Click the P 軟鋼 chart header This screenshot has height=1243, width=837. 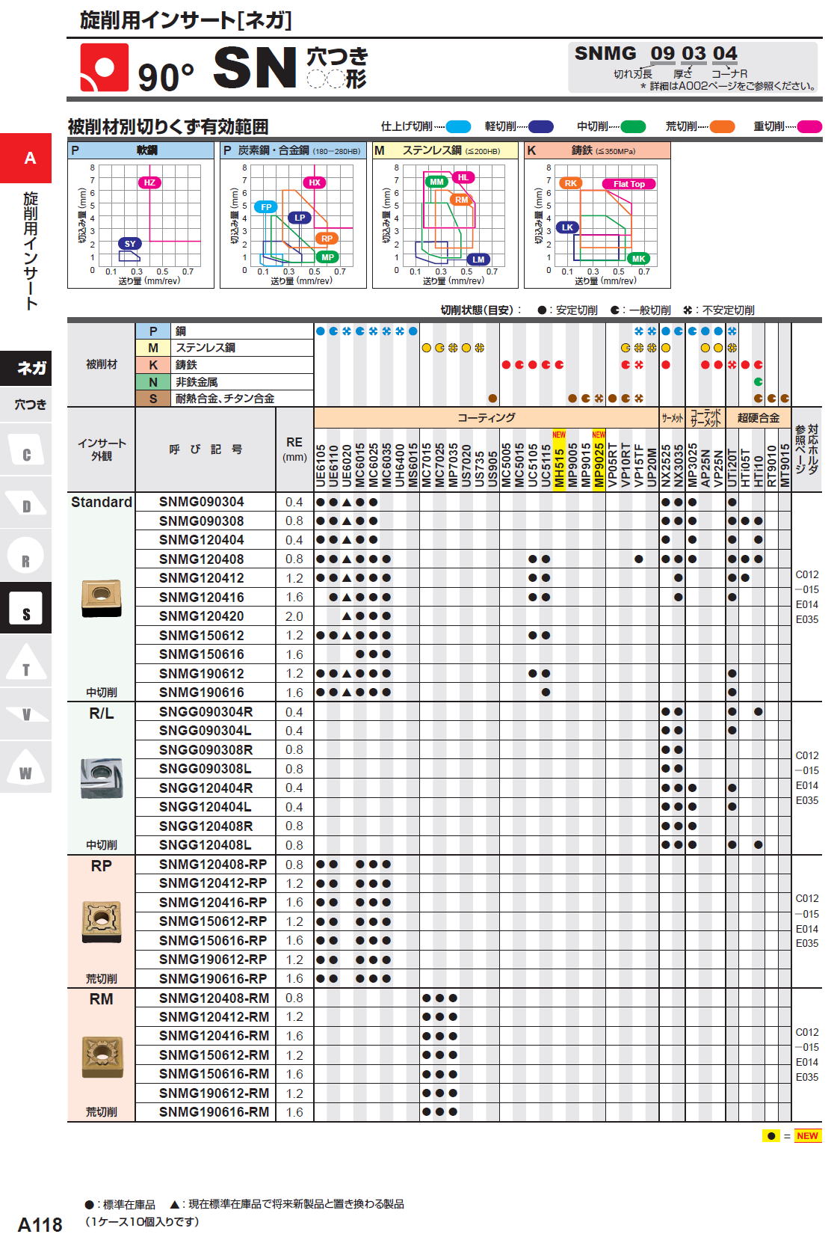point(140,150)
